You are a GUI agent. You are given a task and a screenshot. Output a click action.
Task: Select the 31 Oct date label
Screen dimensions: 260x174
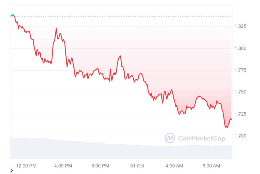(137, 166)
